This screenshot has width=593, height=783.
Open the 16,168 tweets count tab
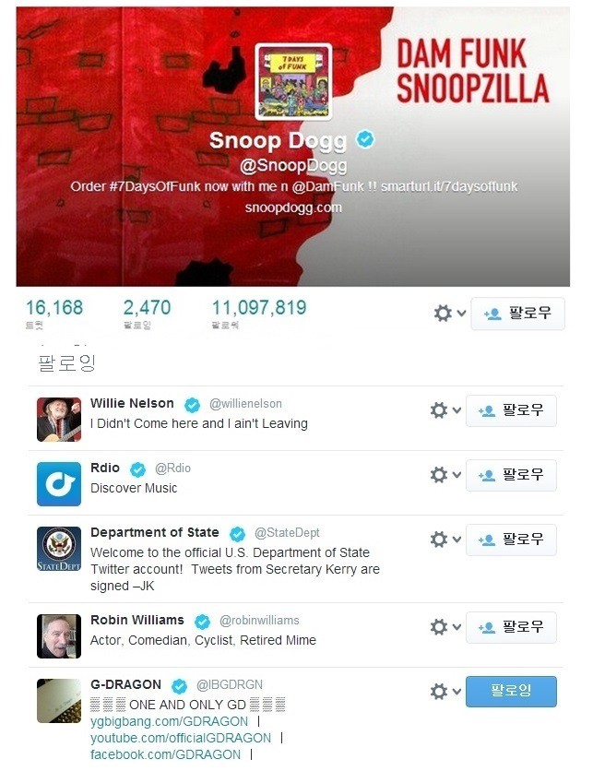53,314
